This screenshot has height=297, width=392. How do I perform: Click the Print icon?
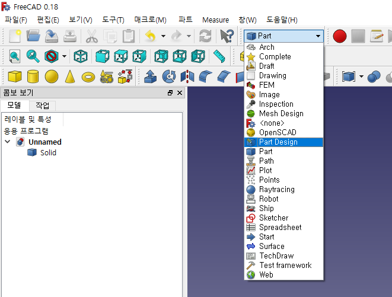click(70, 36)
